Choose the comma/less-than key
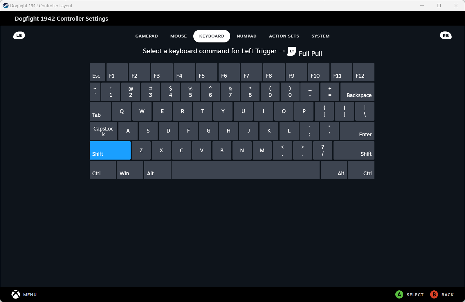465x302 pixels. pyautogui.click(x=282, y=151)
